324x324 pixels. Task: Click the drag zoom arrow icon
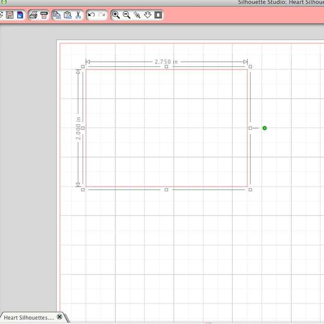pyautogui.click(x=147, y=15)
